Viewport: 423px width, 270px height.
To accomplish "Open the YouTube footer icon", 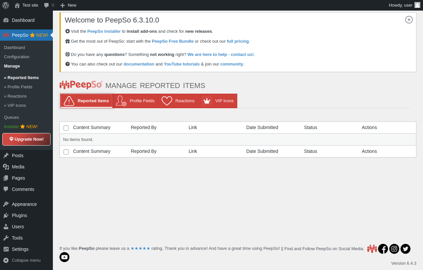I will coord(64,257).
